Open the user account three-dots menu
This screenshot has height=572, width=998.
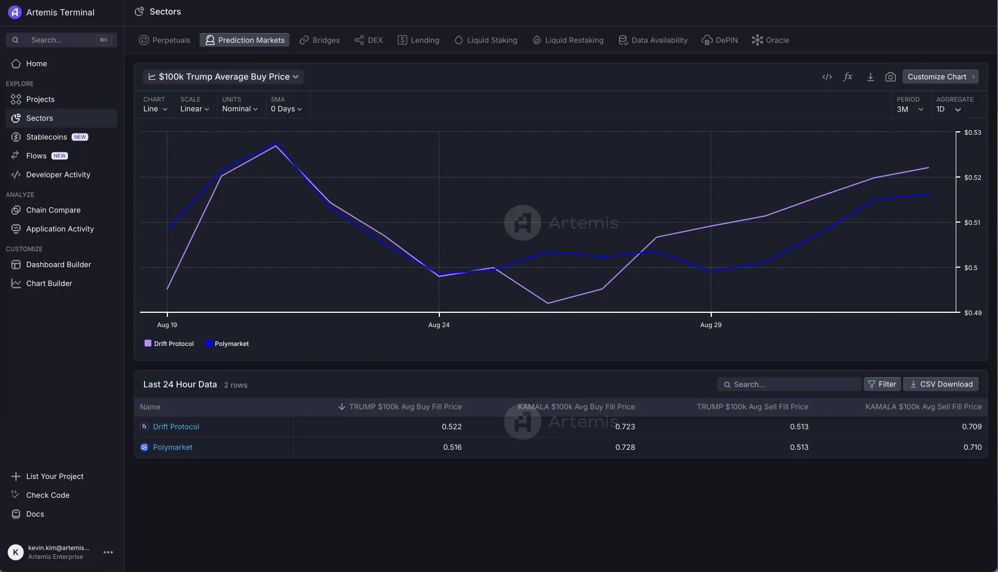(x=108, y=552)
